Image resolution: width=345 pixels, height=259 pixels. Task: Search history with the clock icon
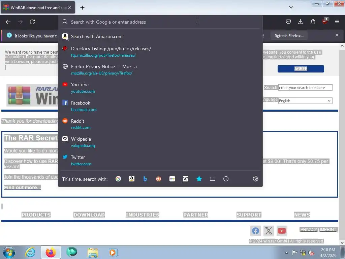[226, 179]
